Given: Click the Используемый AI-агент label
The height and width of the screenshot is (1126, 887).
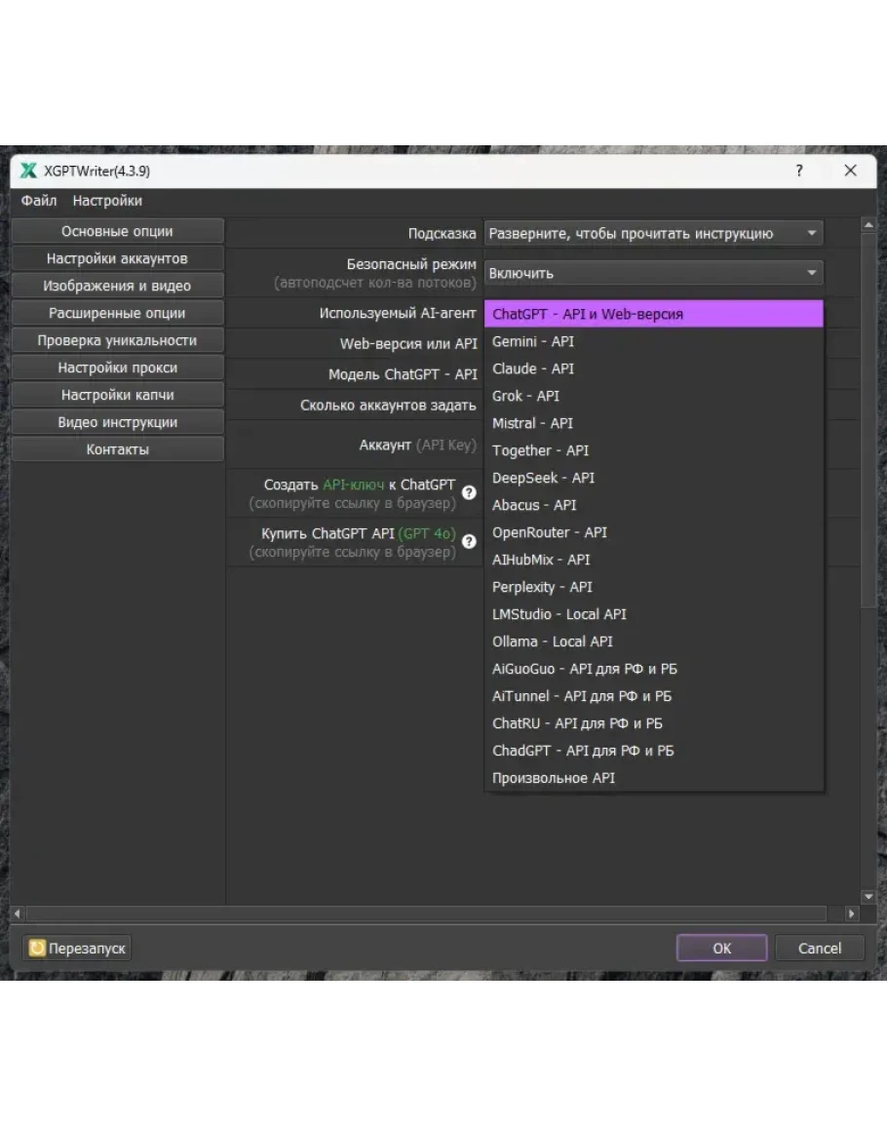Looking at the screenshot, I should point(397,313).
